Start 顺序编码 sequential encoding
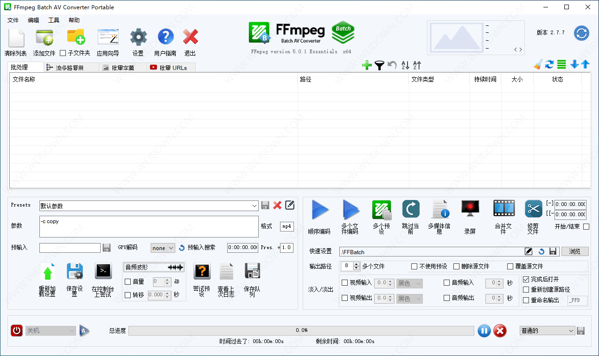Screen dimensions: 599x356 pyautogui.click(x=319, y=210)
